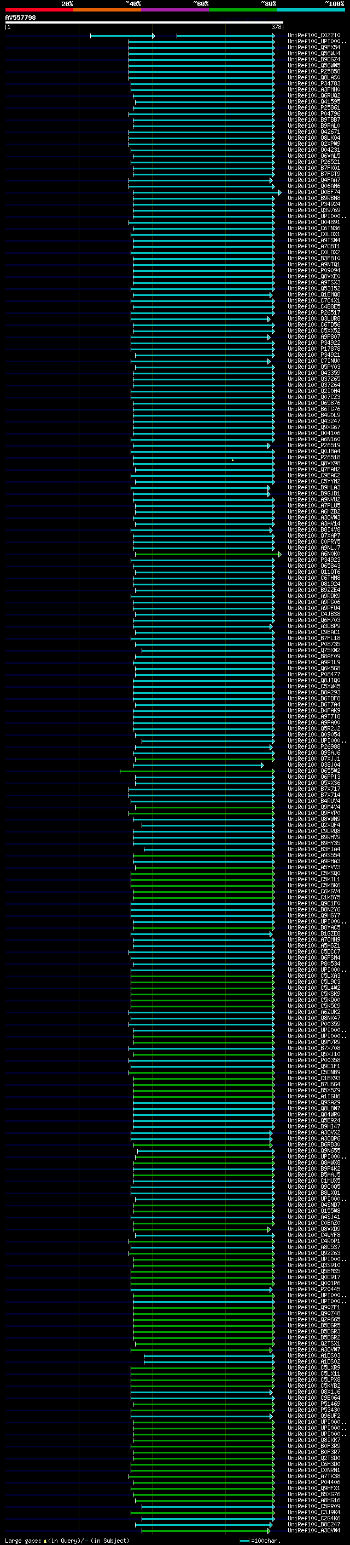Click the purple ~60% identity legend segment
Screen dimensions: 350x1545
(x=174, y=10)
